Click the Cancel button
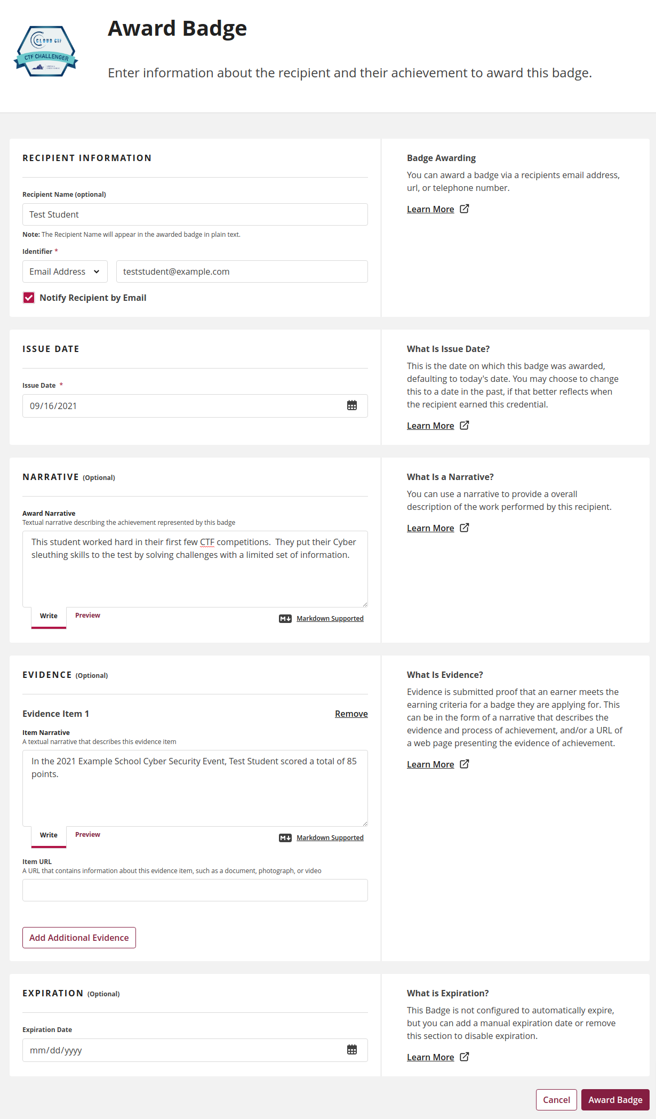This screenshot has height=1119, width=656. pos(556,1100)
